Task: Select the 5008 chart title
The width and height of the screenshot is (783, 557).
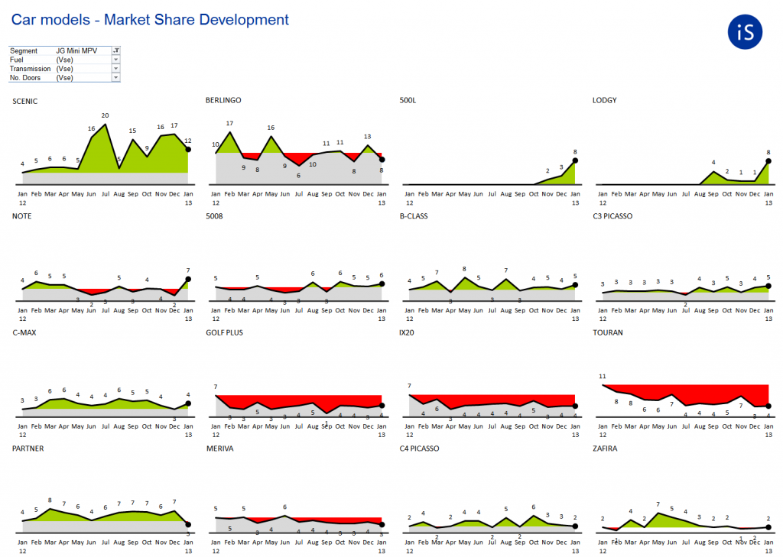Action: click(x=214, y=216)
